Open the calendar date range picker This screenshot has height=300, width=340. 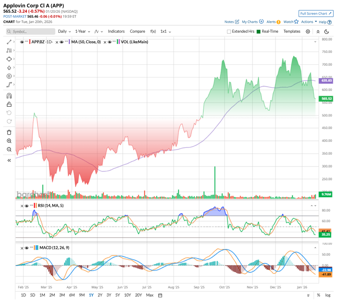[160, 295]
